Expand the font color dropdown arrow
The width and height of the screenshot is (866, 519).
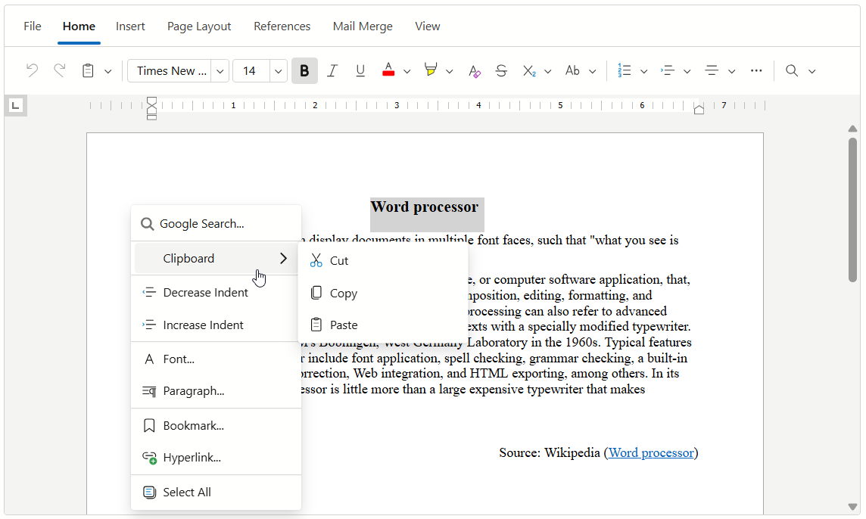point(407,70)
